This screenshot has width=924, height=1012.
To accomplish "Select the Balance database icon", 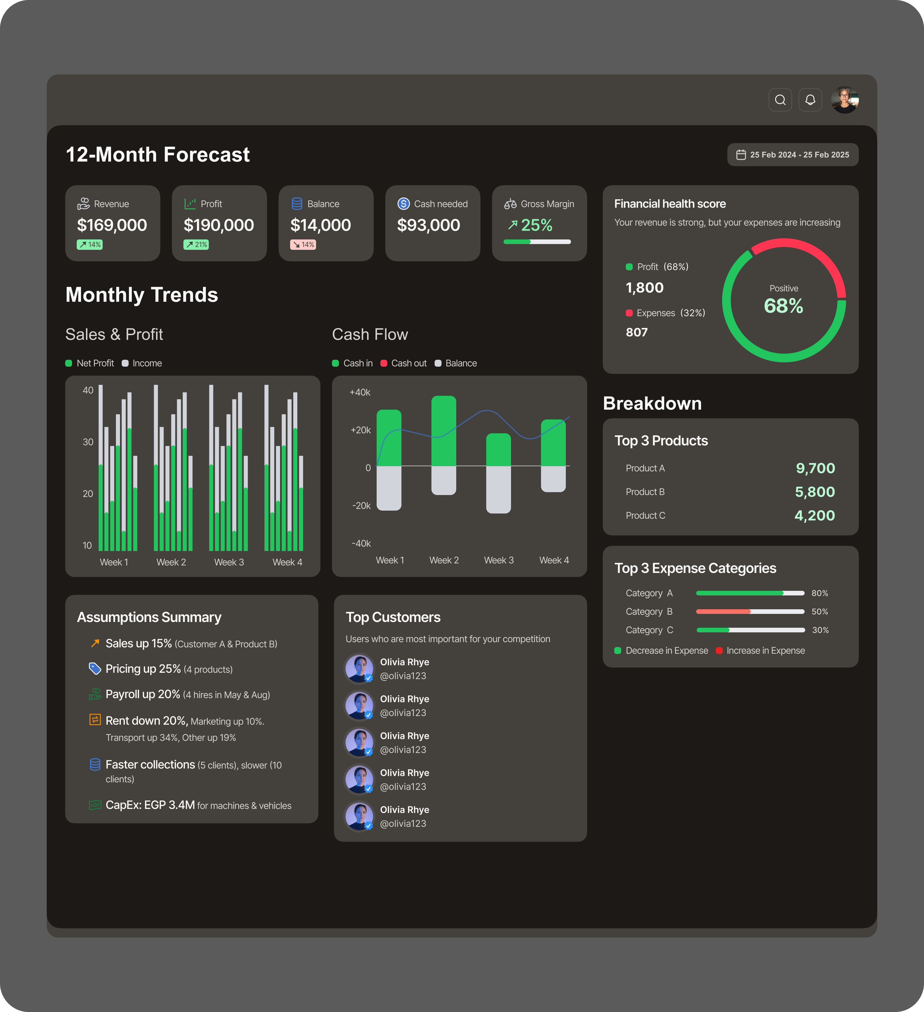I will point(296,204).
